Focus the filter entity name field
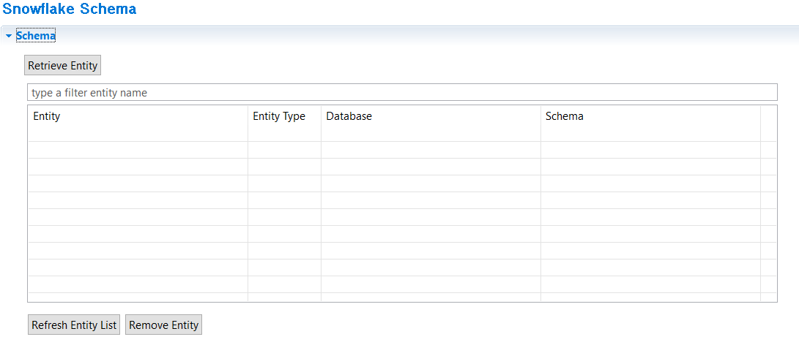 click(x=402, y=93)
